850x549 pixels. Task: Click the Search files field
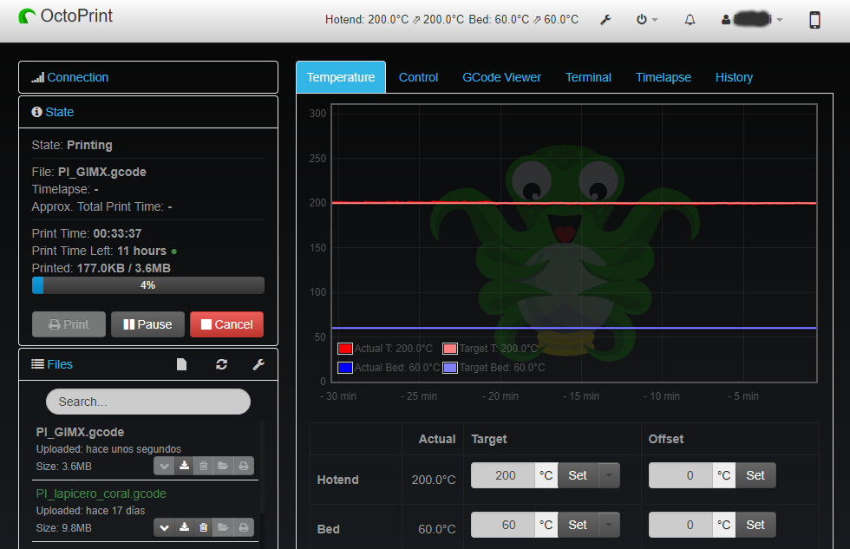pos(148,402)
